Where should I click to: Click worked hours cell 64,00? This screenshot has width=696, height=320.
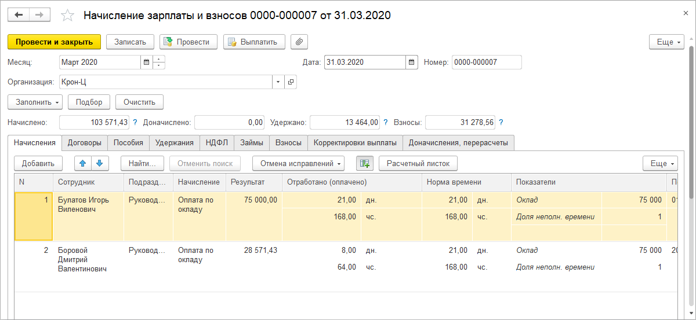321,267
